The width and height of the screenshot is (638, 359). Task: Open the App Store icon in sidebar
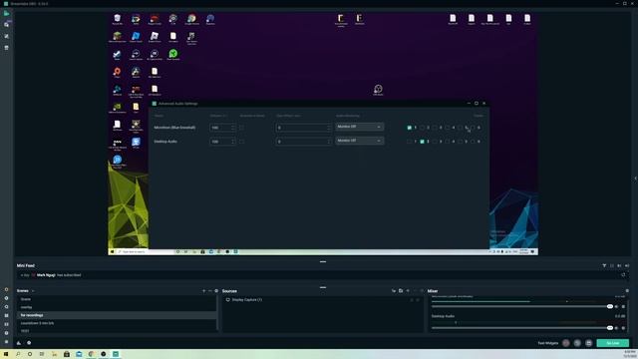tap(6, 48)
